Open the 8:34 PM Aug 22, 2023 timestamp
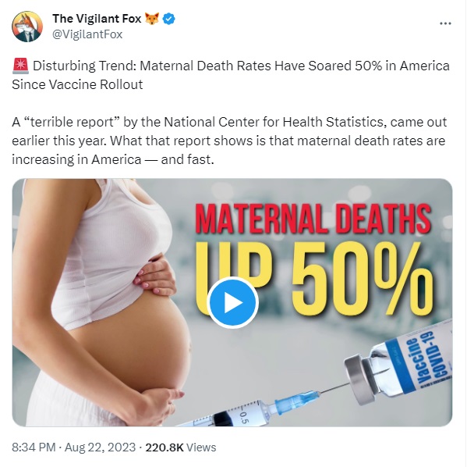 point(73,447)
